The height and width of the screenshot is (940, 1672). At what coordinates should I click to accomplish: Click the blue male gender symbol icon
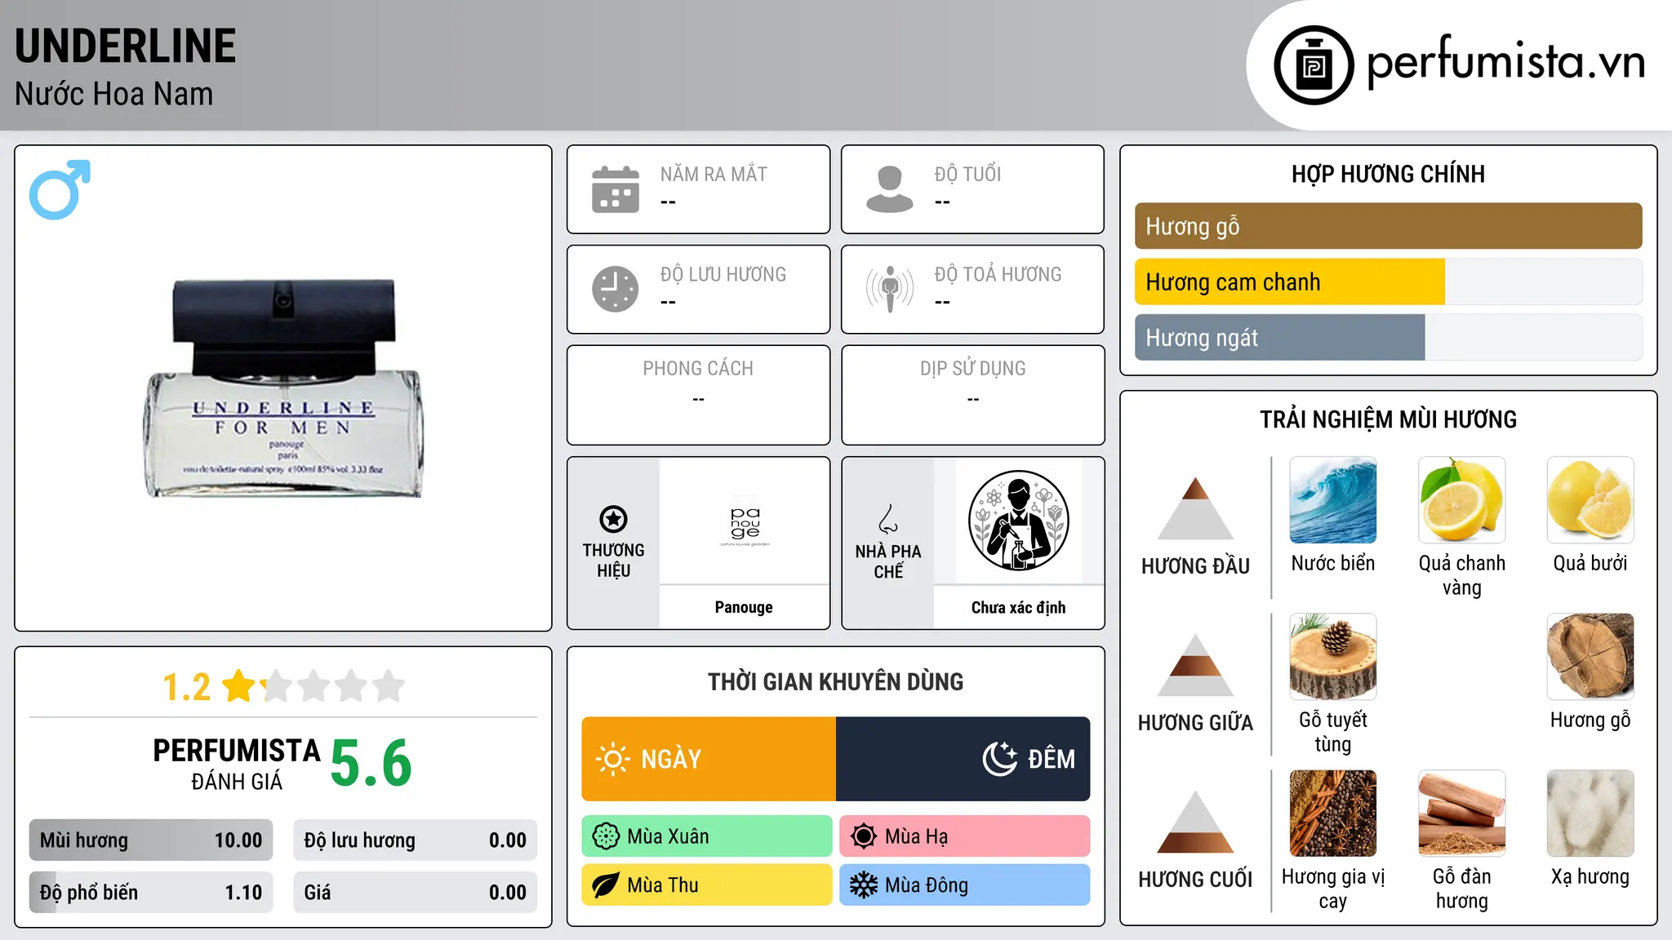coord(60,189)
